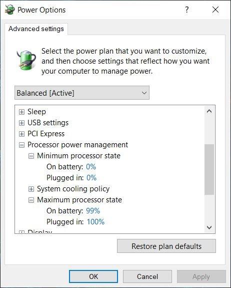Click the green battery plug icon
This screenshot has height=288, width=231.
click(x=26, y=60)
